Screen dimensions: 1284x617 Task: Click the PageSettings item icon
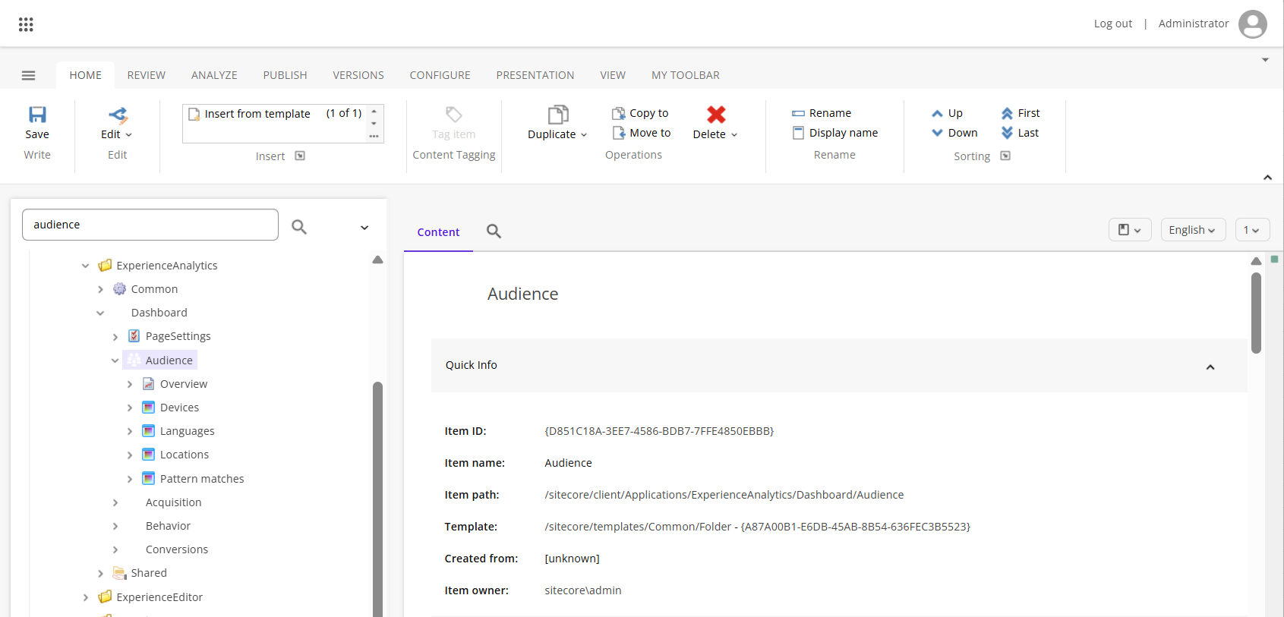click(x=134, y=336)
